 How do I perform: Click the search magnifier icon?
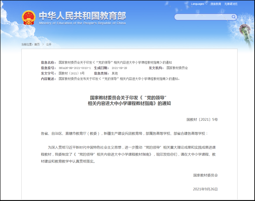tap(234, 17)
